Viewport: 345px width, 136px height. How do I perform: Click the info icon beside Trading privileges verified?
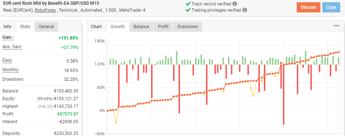[x=245, y=10]
